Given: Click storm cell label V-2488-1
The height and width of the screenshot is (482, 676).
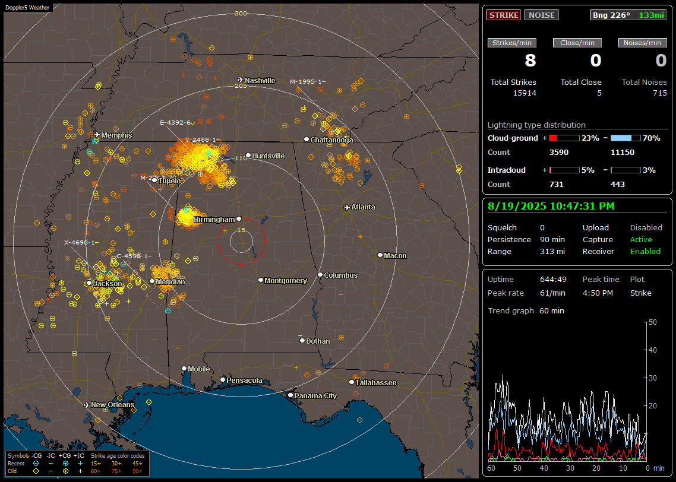Looking at the screenshot, I should click(203, 140).
